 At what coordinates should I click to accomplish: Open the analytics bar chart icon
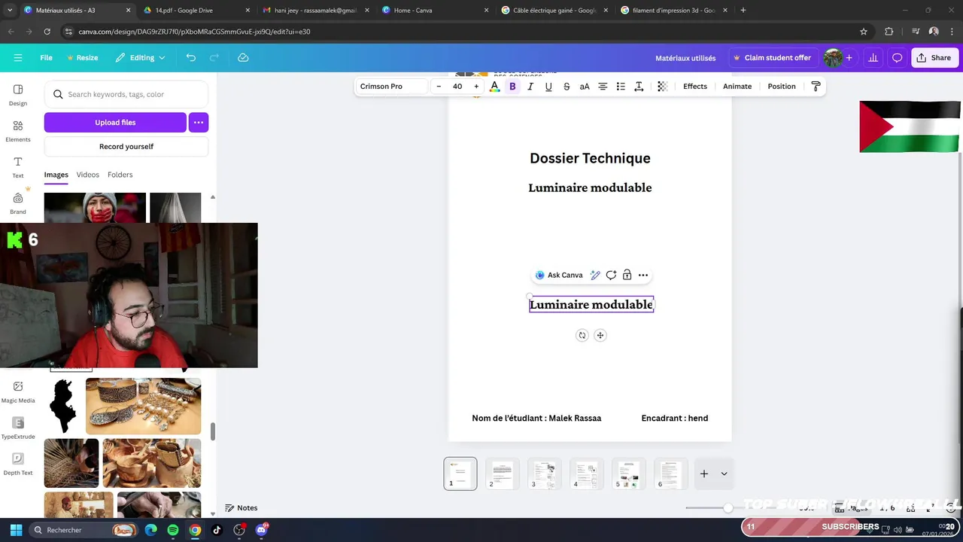[x=873, y=58]
